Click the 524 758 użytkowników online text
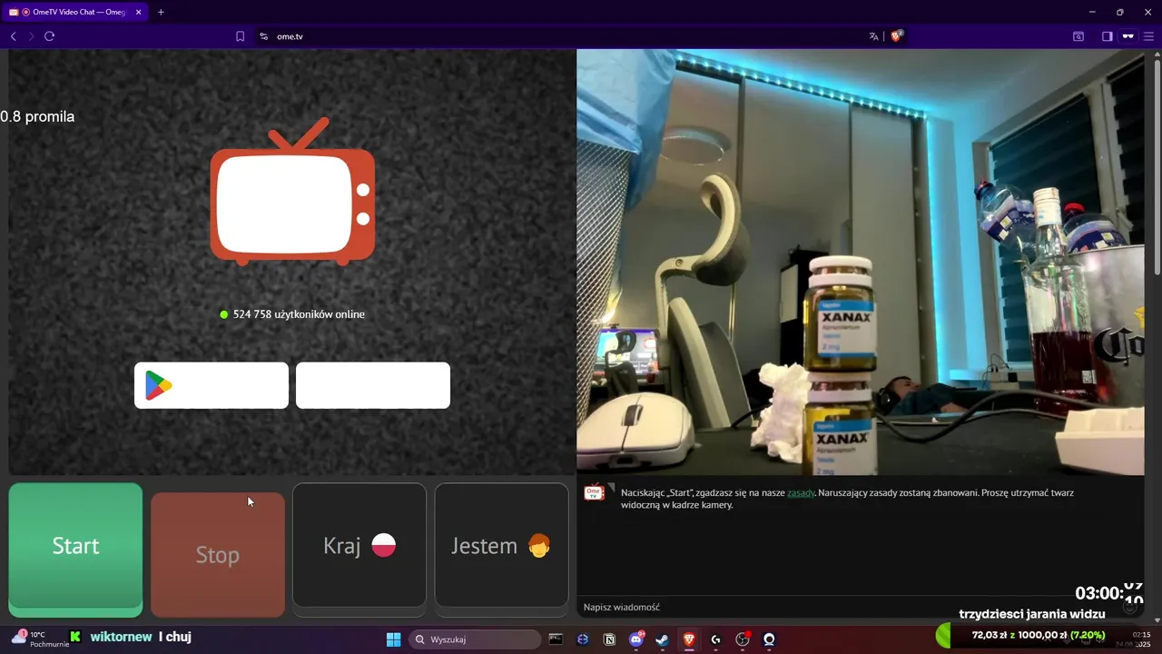The width and height of the screenshot is (1162, 654). (299, 314)
